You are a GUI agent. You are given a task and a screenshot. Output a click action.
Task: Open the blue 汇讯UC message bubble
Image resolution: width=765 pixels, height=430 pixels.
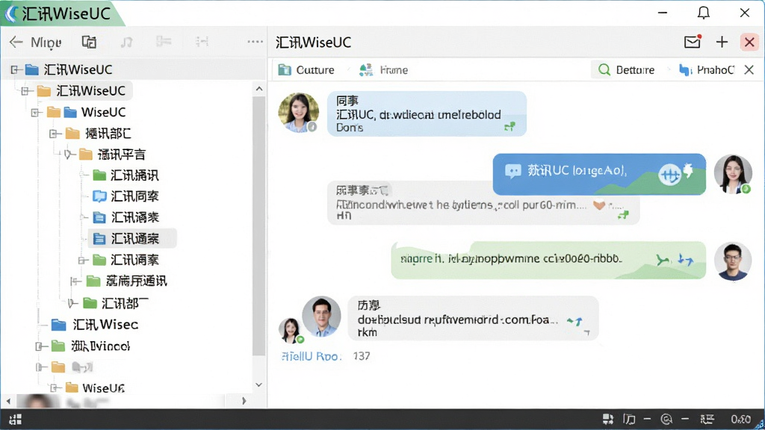point(599,174)
